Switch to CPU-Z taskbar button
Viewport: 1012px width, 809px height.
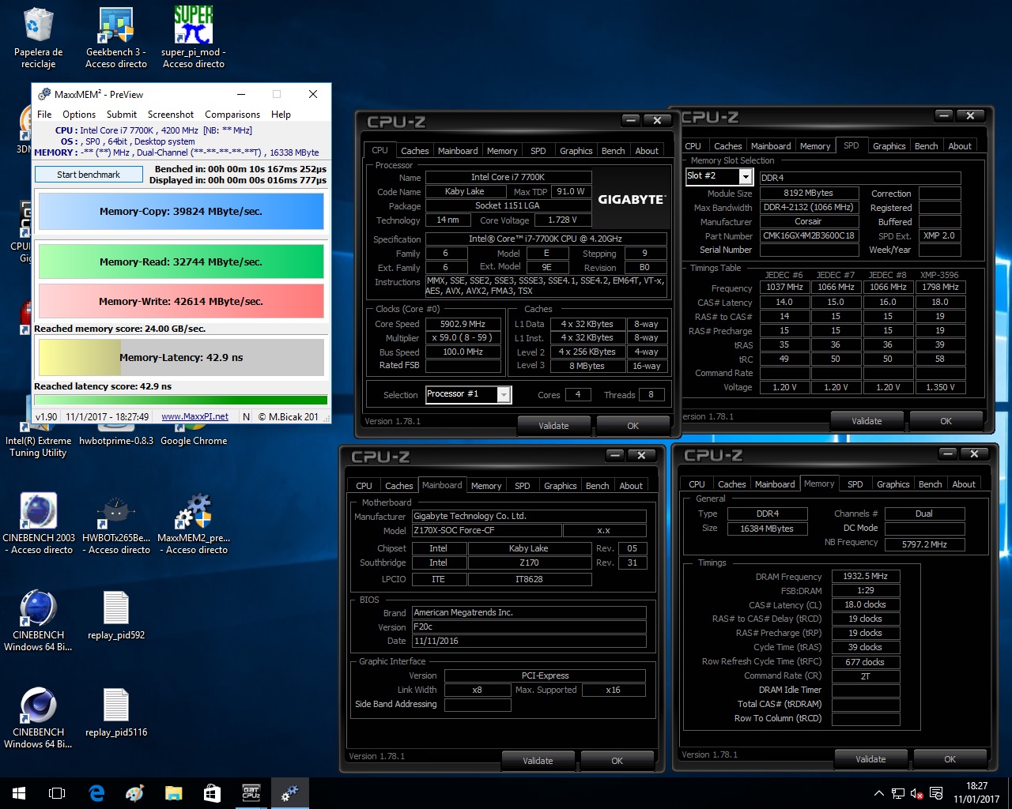pyautogui.click(x=251, y=793)
